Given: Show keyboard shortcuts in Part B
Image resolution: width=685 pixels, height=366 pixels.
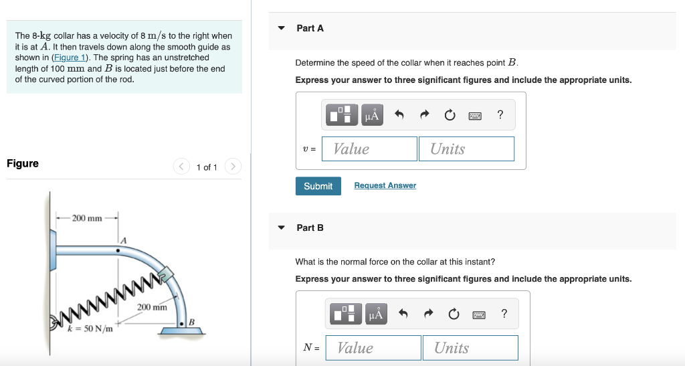Looking at the screenshot, I should 479,315.
